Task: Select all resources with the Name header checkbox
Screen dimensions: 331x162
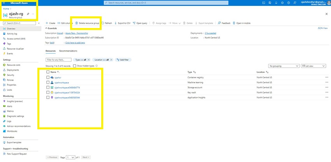Action: [48, 72]
